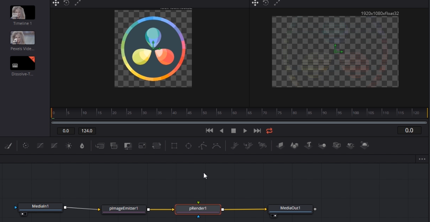Open node editor three-dot options menu
Screen dimensions: 430x222
pos(422,159)
